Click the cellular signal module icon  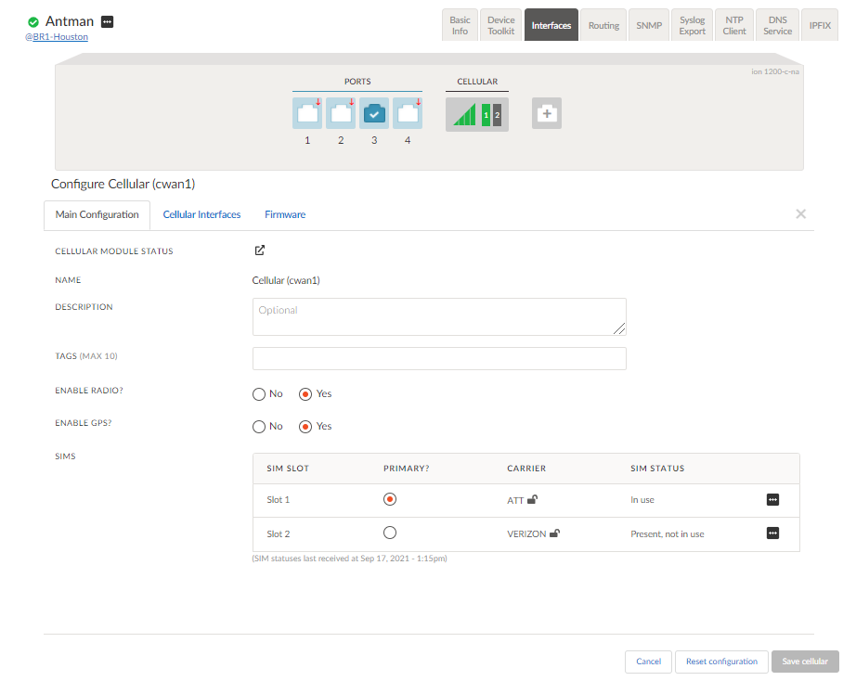(x=476, y=115)
